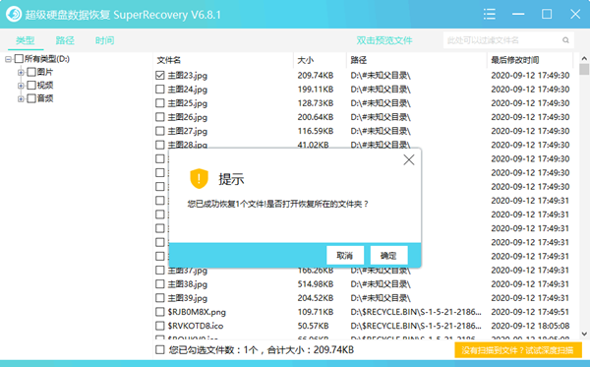Check the $RVKOTD8.ico checkbox
The height and width of the screenshot is (367, 590).
pos(160,326)
